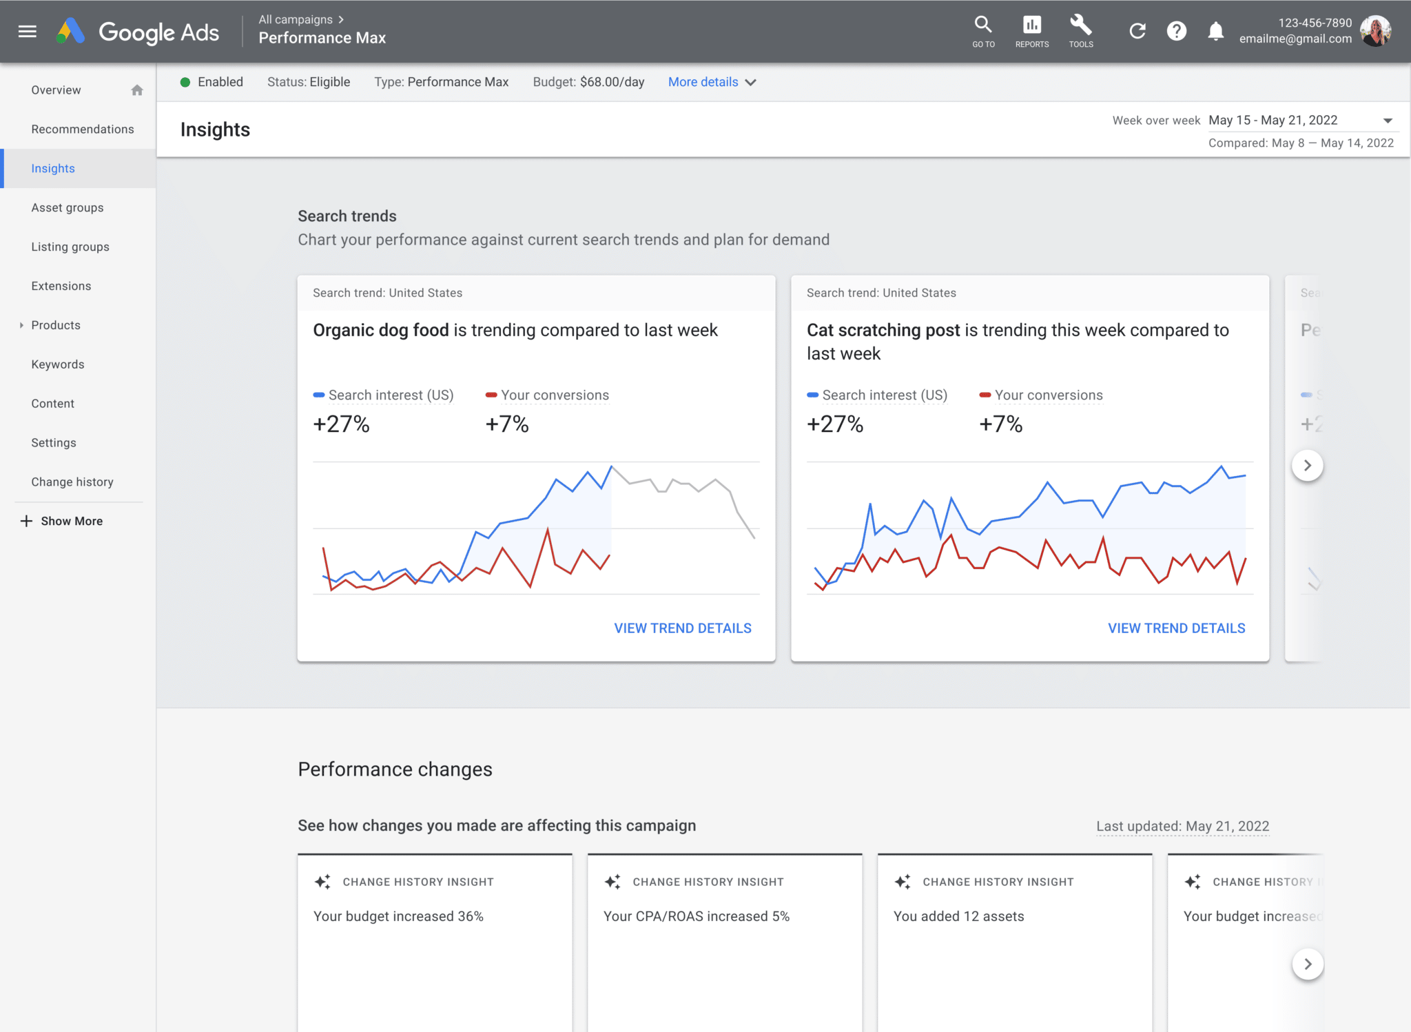1411x1032 pixels.
Task: Select Change history in the sidebar
Action: coord(72,482)
